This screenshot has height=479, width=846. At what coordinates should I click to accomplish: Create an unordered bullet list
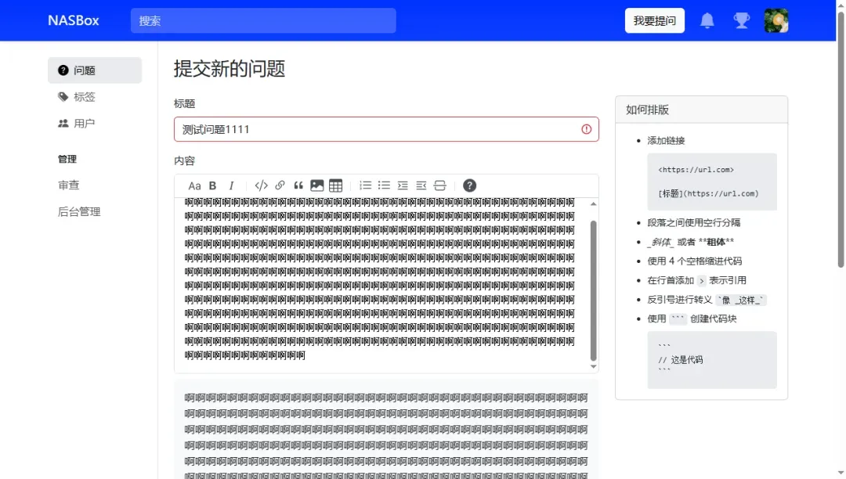[384, 185]
